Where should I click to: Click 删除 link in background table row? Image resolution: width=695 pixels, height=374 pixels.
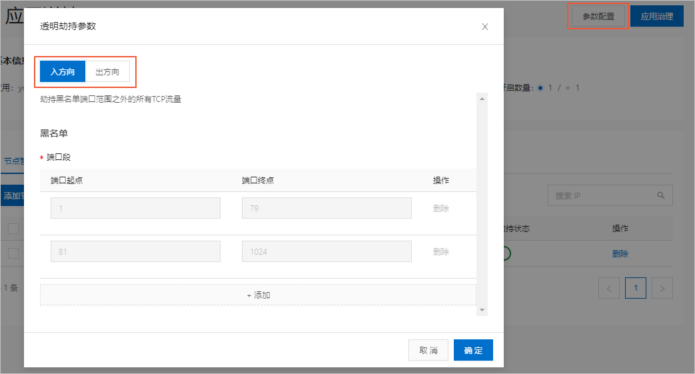tap(620, 254)
